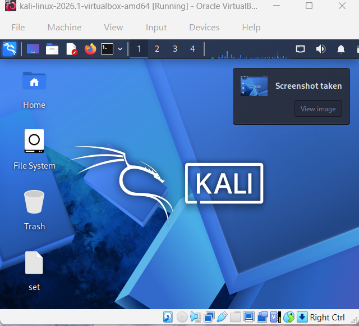Viewport: 359px width, 326px height.
Task: Switch to workspace 2
Action: 157,49
